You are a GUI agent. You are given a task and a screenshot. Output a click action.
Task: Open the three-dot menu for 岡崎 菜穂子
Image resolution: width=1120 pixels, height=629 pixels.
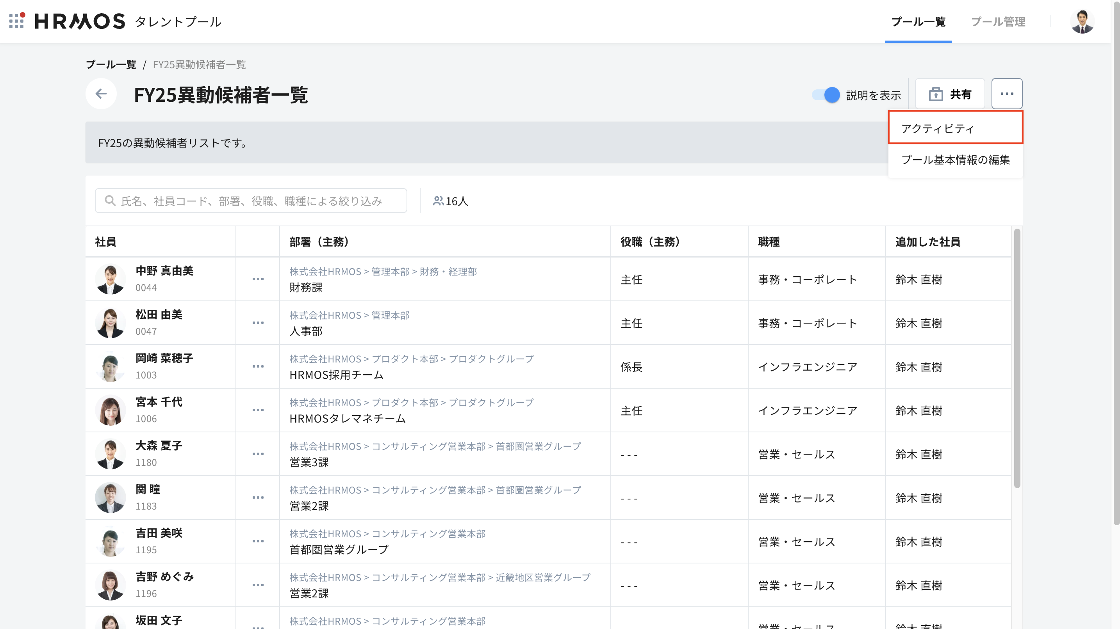click(258, 366)
